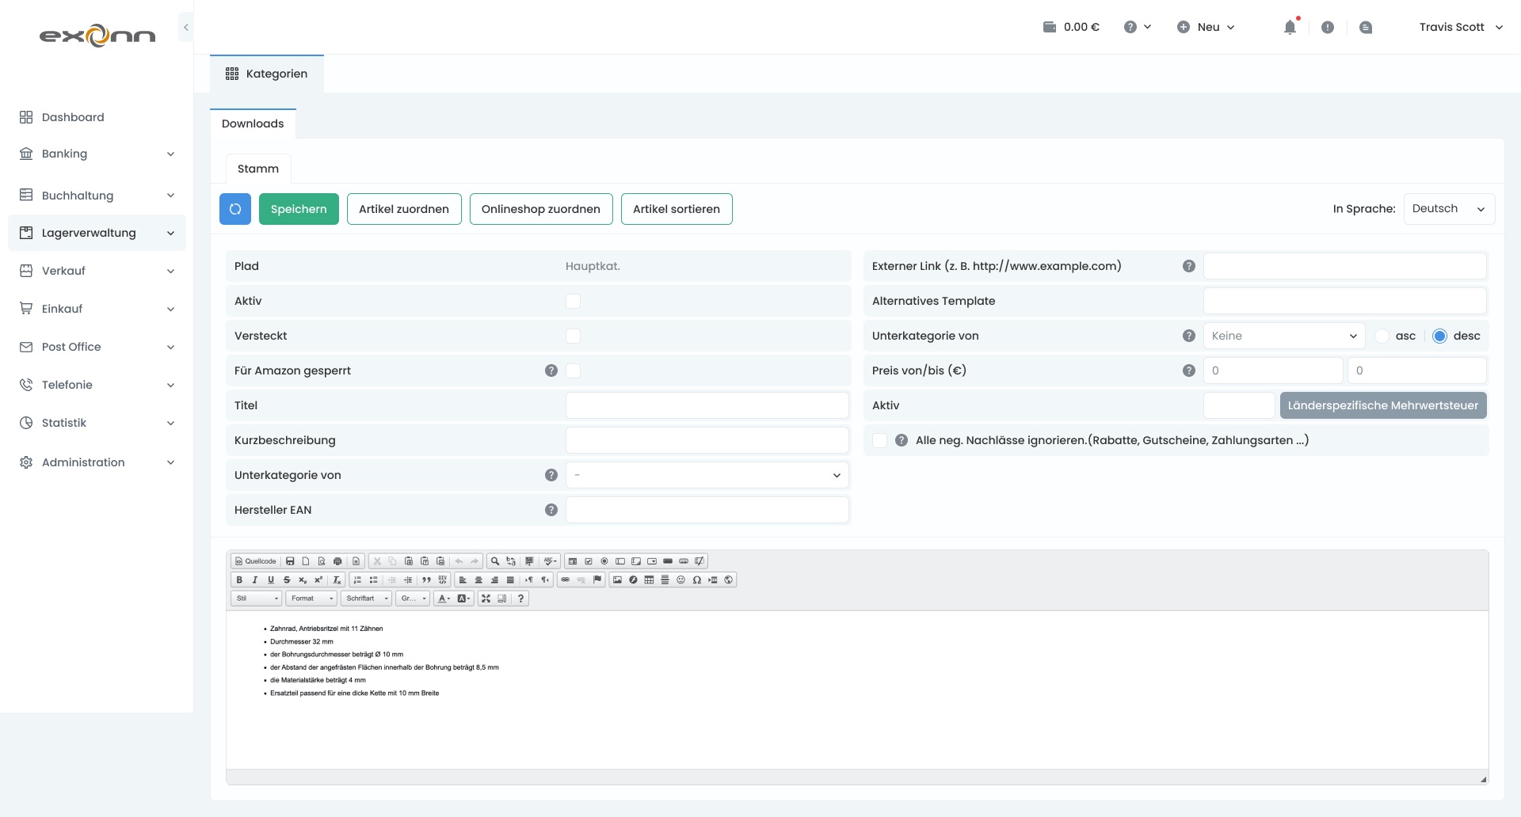
Task: Apply block quote in the editor
Action: coord(426,579)
